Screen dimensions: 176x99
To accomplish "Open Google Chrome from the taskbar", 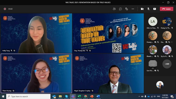I will [x=86, y=97].
